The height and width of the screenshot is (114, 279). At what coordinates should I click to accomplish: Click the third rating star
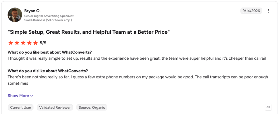[x=23, y=43]
